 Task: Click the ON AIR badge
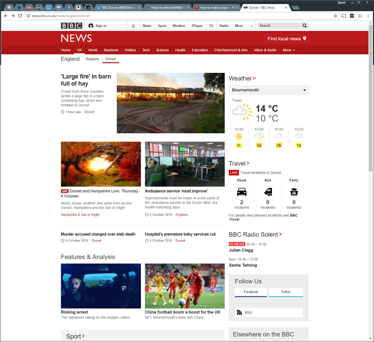[x=237, y=244]
